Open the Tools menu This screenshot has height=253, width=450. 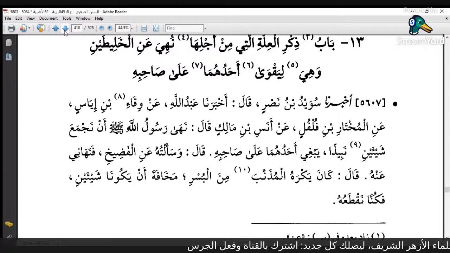(67, 18)
